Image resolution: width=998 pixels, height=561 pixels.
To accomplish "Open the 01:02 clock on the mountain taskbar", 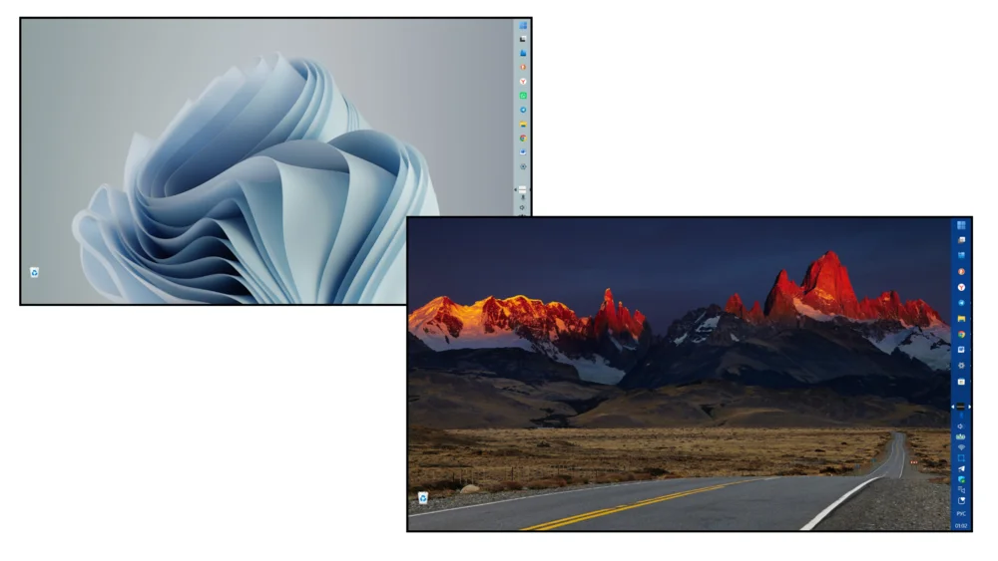I will [x=961, y=525].
